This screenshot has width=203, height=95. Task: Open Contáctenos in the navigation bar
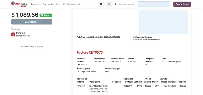coord(70,4)
